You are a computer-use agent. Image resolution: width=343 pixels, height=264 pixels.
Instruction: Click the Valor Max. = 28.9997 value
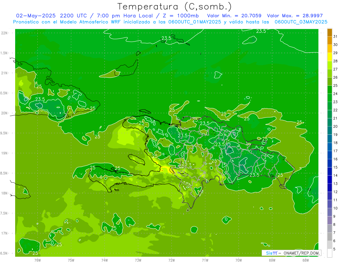pyautogui.click(x=295, y=16)
